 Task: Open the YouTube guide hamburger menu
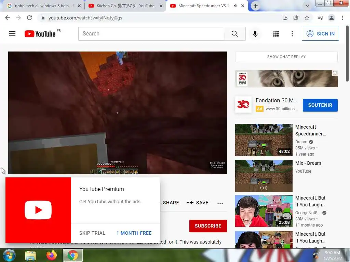point(12,34)
